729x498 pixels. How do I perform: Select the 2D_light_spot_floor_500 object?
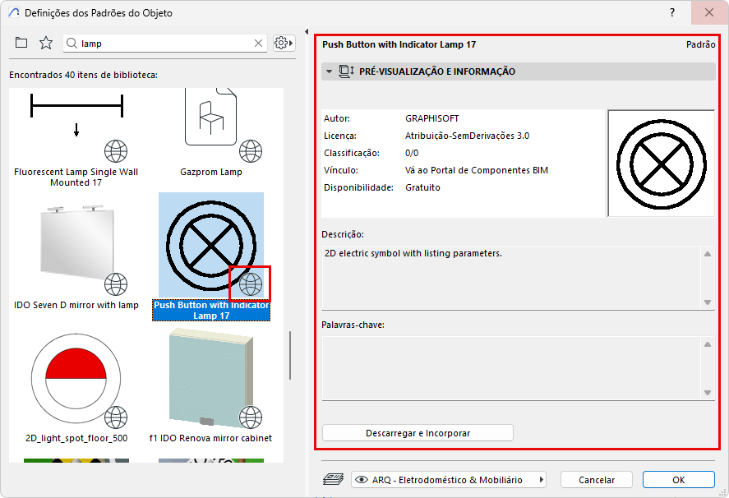(76, 377)
